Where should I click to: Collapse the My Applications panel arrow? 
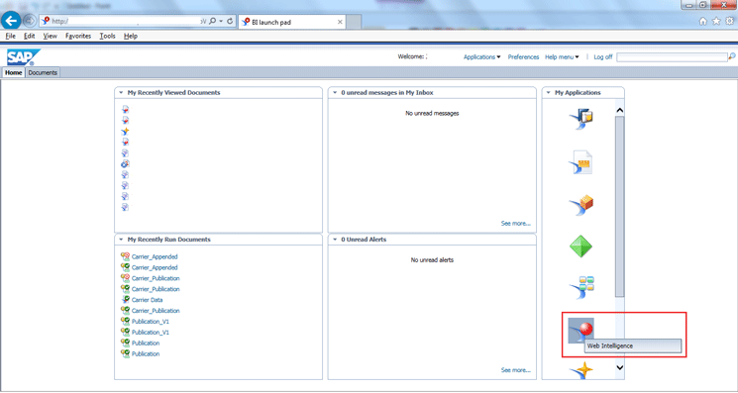tap(549, 93)
